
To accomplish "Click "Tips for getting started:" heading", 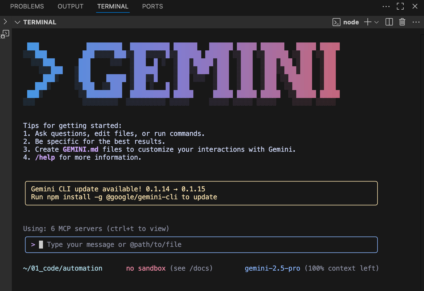I will [x=72, y=126].
